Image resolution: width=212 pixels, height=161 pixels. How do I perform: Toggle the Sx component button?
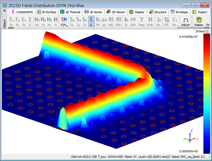(72, 22)
